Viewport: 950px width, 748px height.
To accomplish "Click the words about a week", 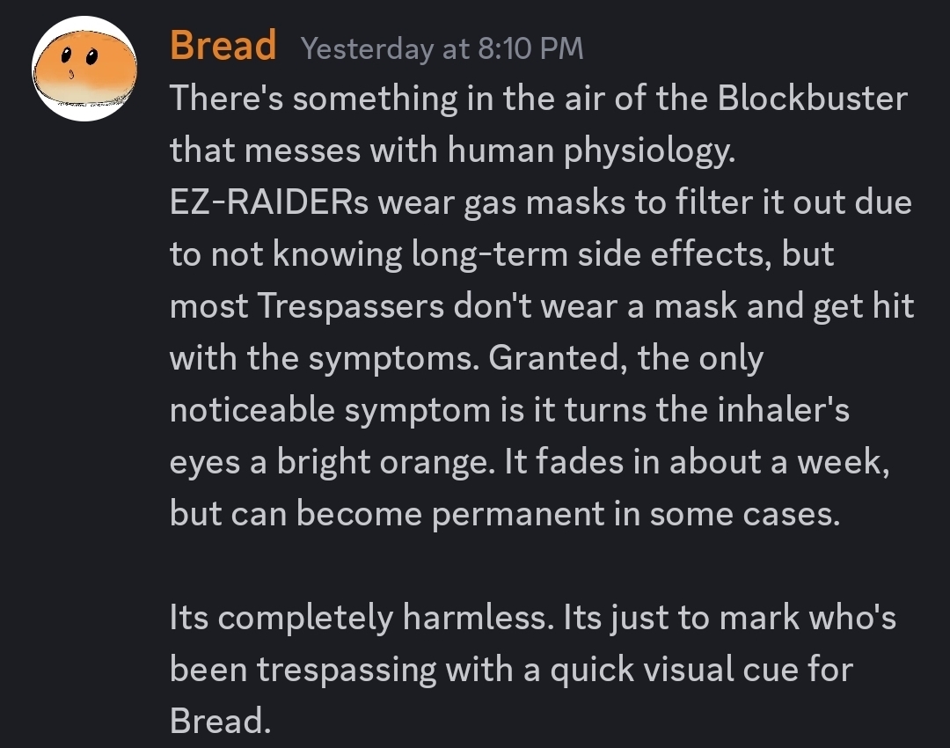I will coord(778,462).
